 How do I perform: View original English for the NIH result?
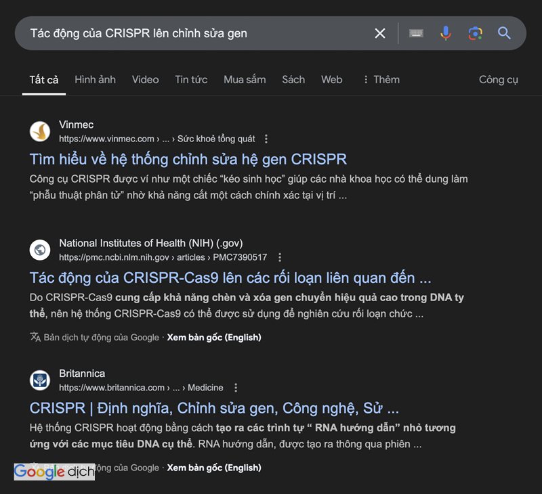pyautogui.click(x=214, y=337)
